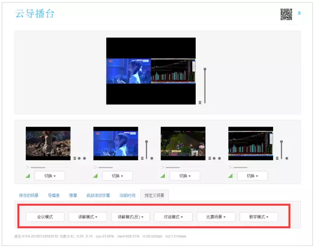Open the list icon beside main preview
Viewport: 315px width, 249px height.
click(200, 102)
